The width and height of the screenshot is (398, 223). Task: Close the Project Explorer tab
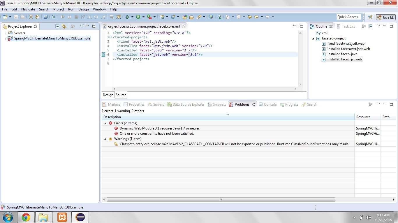(36, 26)
